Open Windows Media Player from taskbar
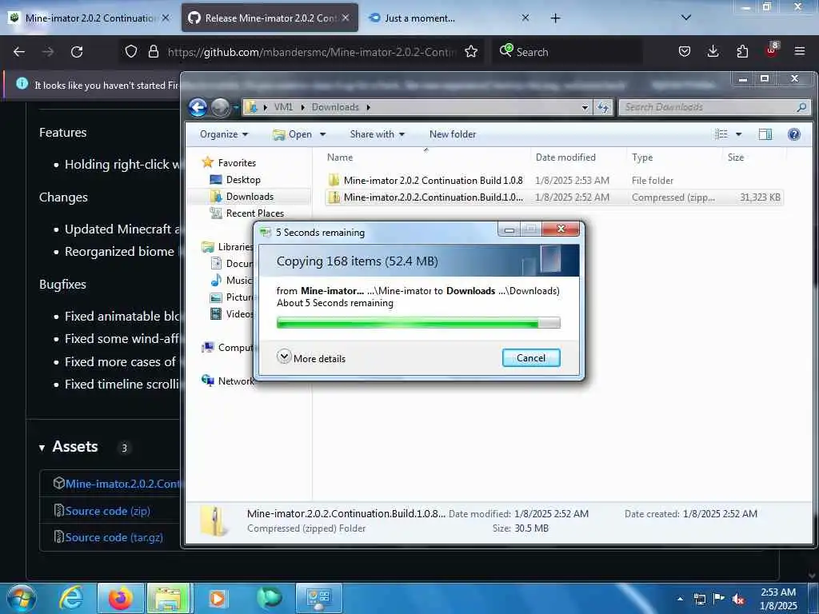Image resolution: width=819 pixels, height=614 pixels. (218, 599)
